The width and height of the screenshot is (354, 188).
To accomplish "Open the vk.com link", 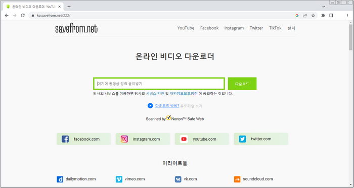I will [190, 179].
